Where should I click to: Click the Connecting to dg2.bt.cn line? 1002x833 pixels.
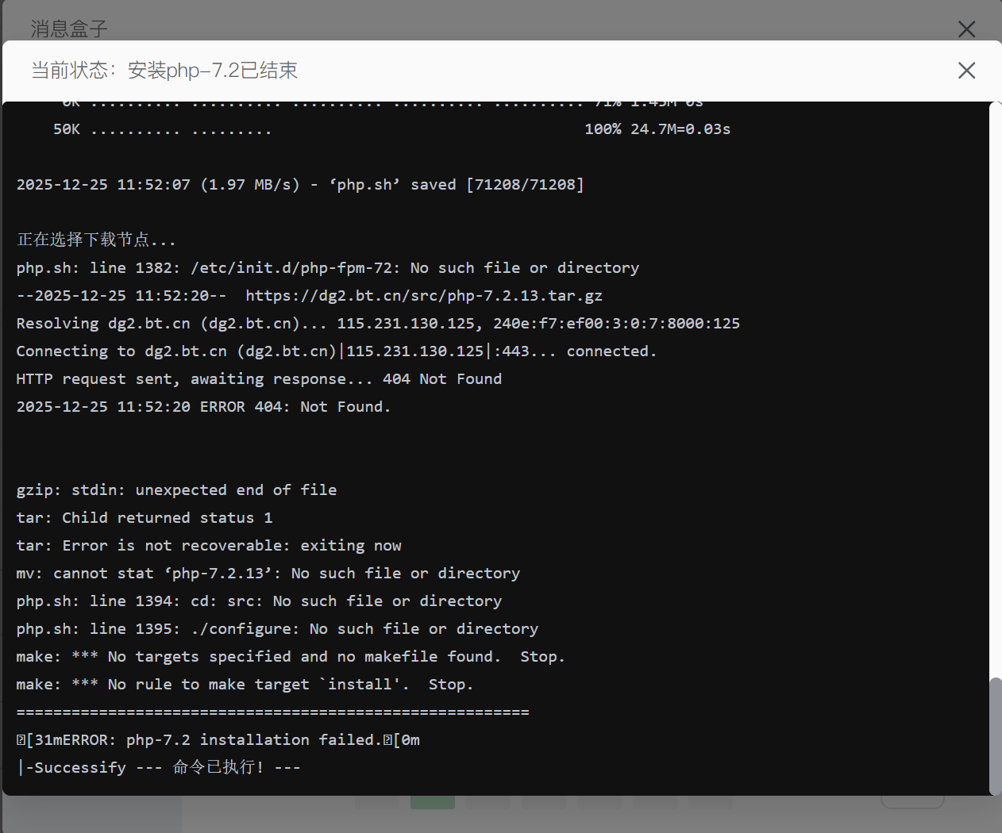(336, 351)
